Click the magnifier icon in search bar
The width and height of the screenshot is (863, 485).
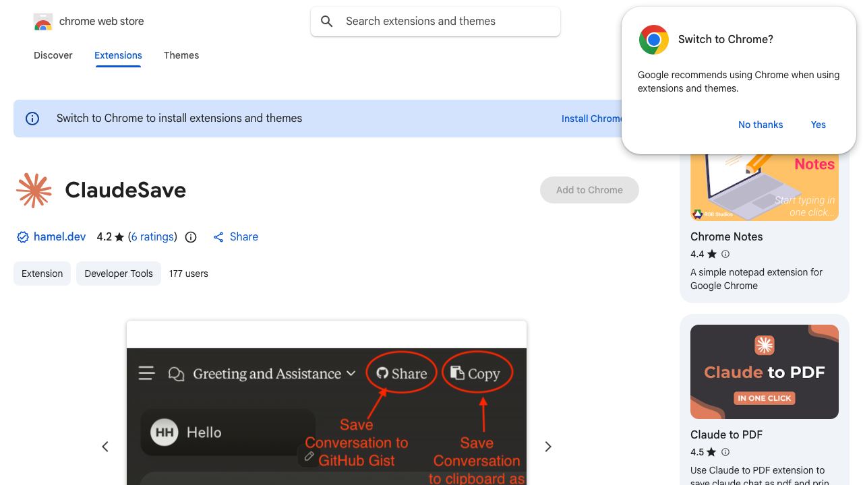[327, 22]
